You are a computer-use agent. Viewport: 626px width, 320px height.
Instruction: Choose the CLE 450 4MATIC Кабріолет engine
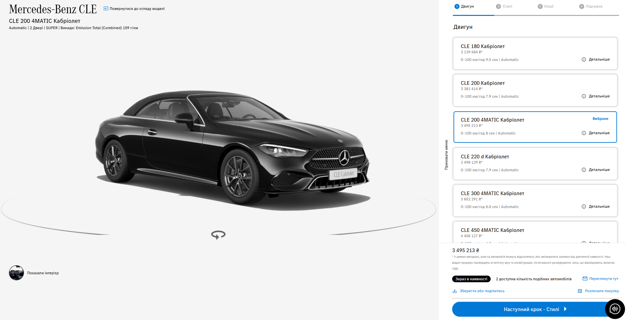(535, 232)
